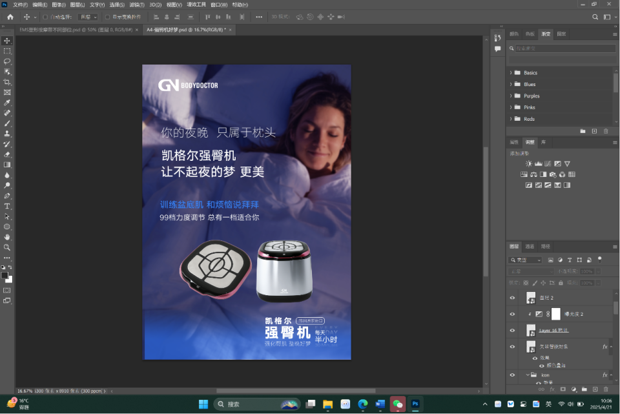The image size is (620, 414).
Task: Hide the Layer 16 layer
Action: coord(512,330)
